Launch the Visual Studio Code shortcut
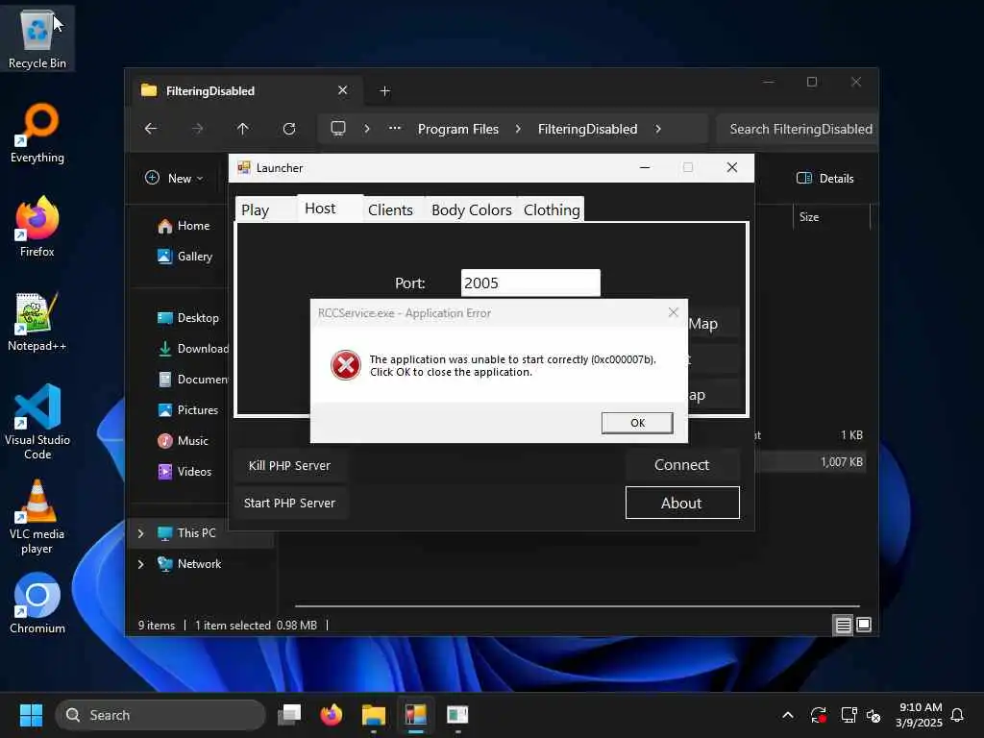The height and width of the screenshot is (738, 984). pyautogui.click(x=37, y=422)
